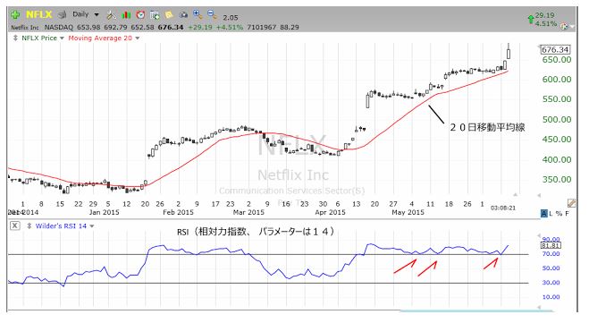Click the 350.00 price axis label
The width and height of the screenshot is (589, 323).
(x=556, y=179)
